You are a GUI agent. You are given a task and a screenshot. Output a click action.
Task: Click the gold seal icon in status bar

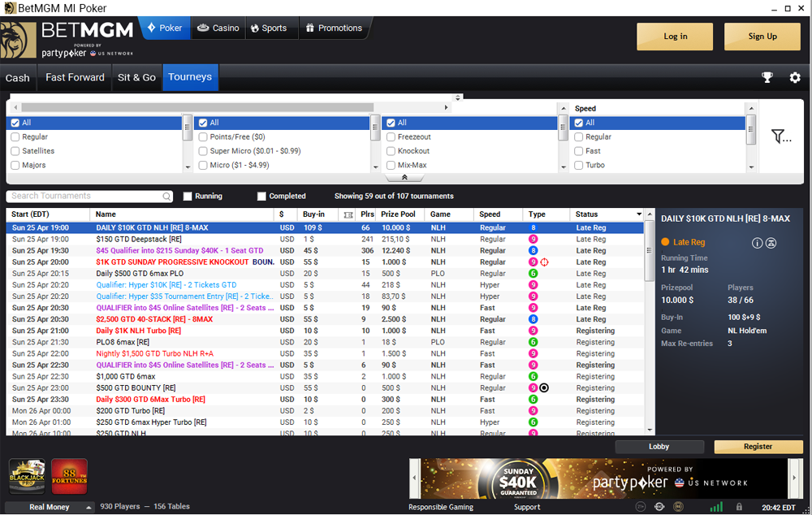(x=678, y=507)
